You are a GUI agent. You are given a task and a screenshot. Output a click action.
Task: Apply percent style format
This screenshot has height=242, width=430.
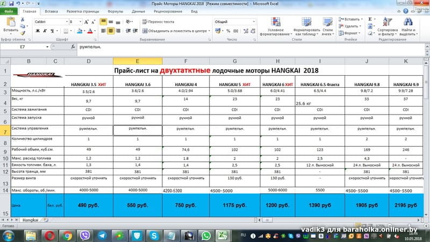point(228,31)
